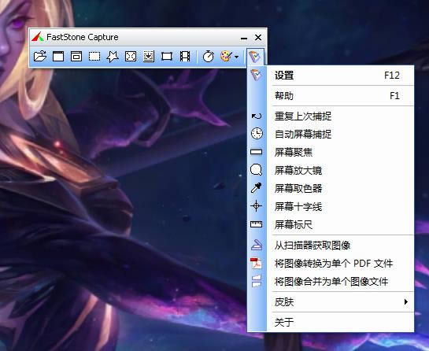Choose 从扫描器获取图像 menu item
Screen dimensions: 429x351
tap(331, 245)
